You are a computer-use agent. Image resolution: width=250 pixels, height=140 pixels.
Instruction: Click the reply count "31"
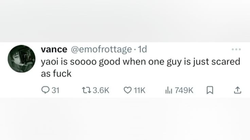(55, 90)
